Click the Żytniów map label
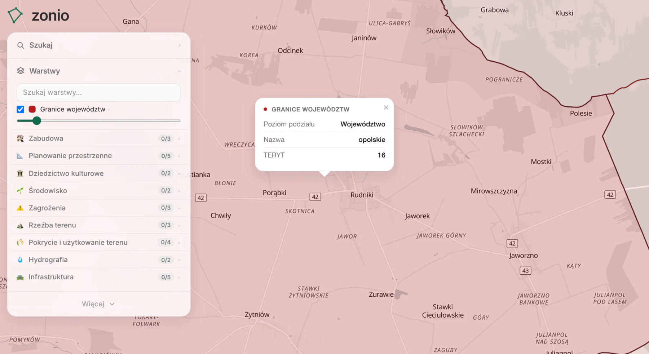Image resolution: width=649 pixels, height=354 pixels. [257, 315]
